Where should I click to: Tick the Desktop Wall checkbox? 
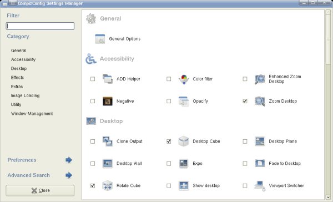pos(93,164)
